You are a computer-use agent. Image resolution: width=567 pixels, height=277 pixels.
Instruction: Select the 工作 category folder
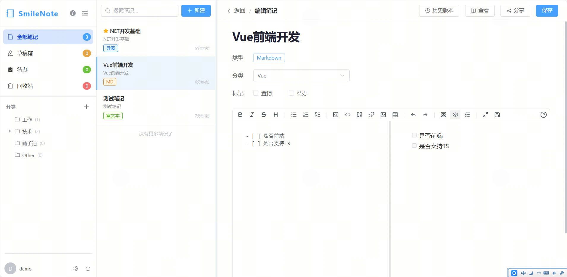(x=27, y=120)
